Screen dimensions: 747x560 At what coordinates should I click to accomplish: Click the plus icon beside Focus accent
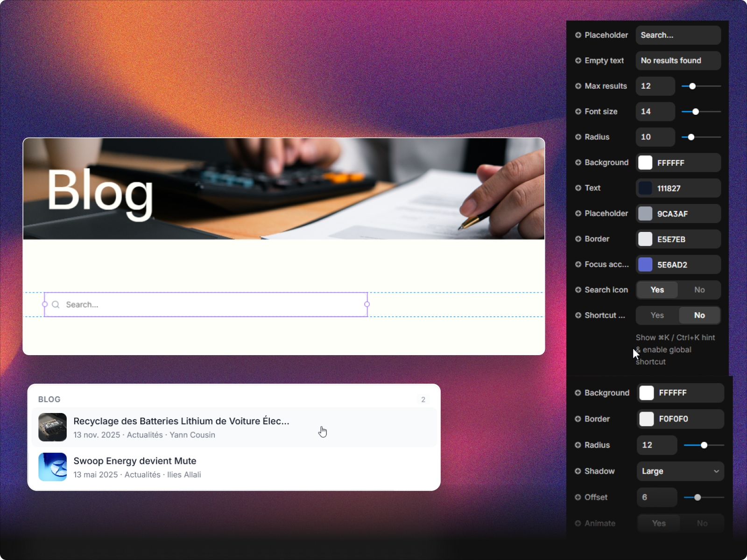click(578, 264)
